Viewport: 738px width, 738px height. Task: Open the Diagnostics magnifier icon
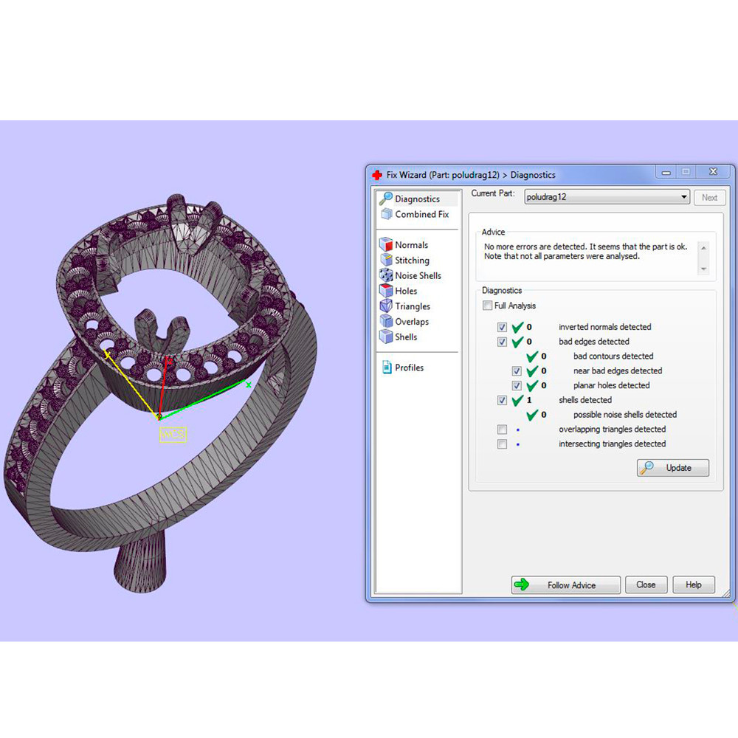click(x=385, y=199)
